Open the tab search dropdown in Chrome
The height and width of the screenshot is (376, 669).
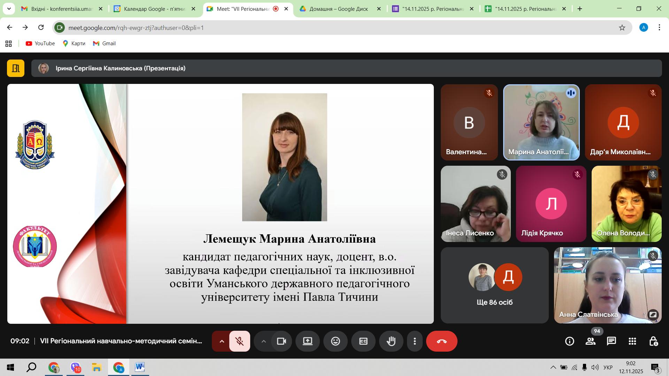9,9
